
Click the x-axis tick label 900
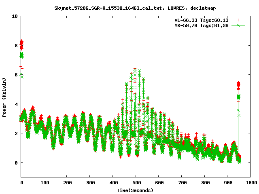coord(228,183)
